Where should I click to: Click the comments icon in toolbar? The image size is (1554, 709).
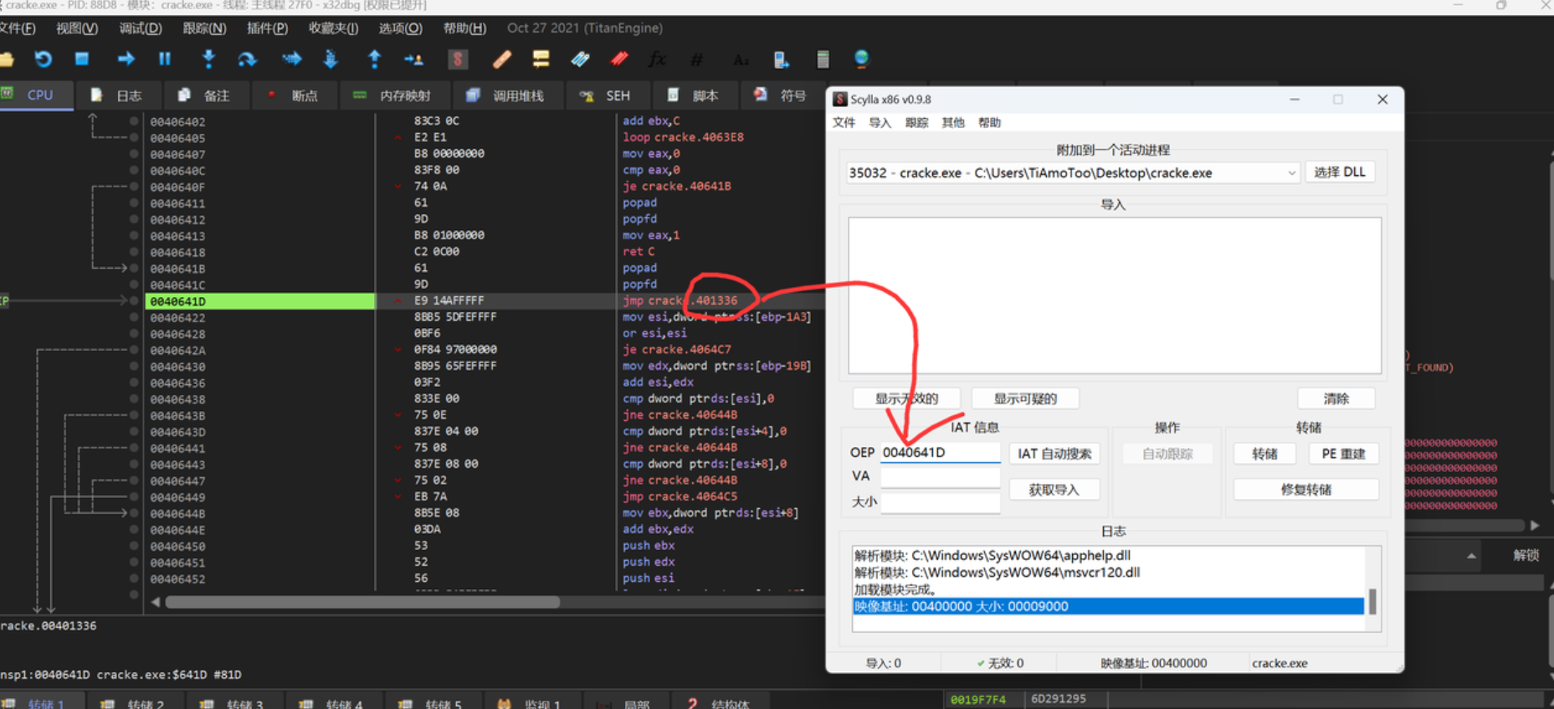[541, 59]
